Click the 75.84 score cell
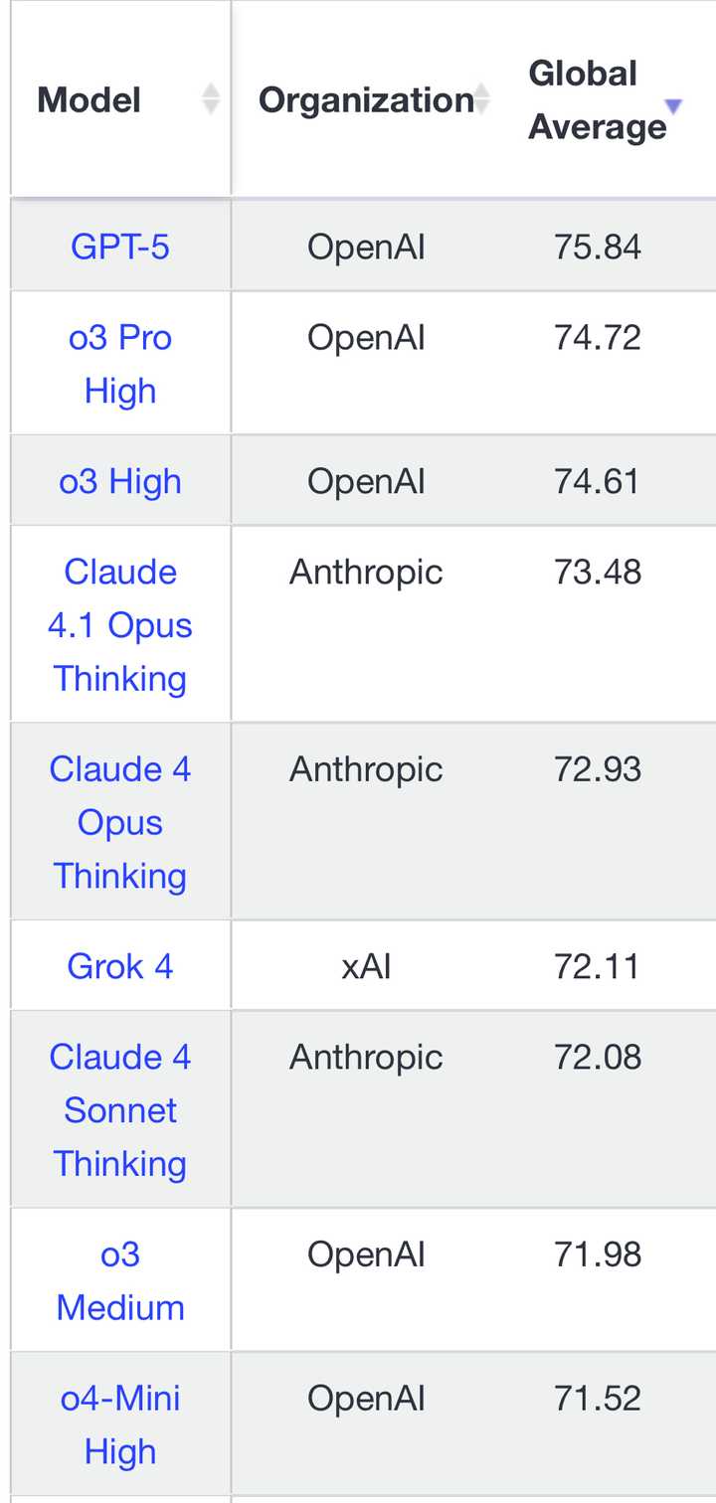The height and width of the screenshot is (1503, 716). click(x=598, y=247)
